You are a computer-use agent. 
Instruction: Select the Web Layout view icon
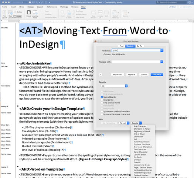pos(10,14)
